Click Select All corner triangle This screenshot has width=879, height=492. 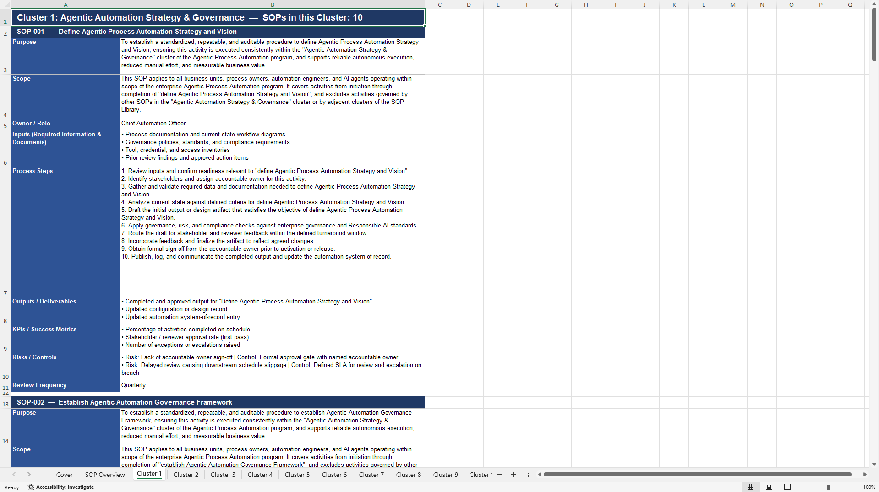[x=5, y=5]
